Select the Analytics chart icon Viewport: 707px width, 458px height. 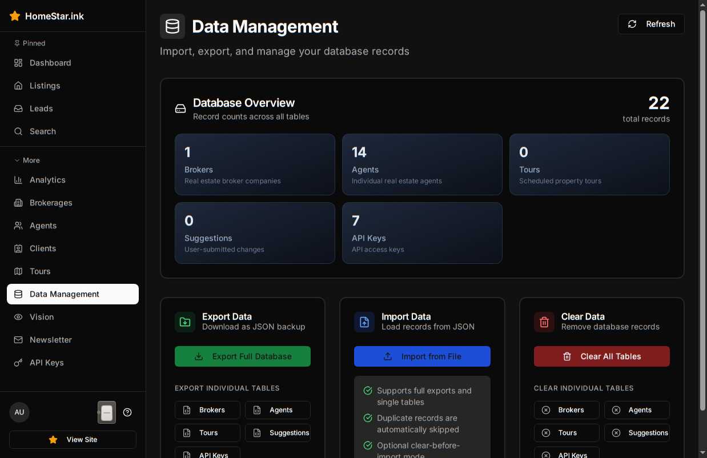(18, 180)
